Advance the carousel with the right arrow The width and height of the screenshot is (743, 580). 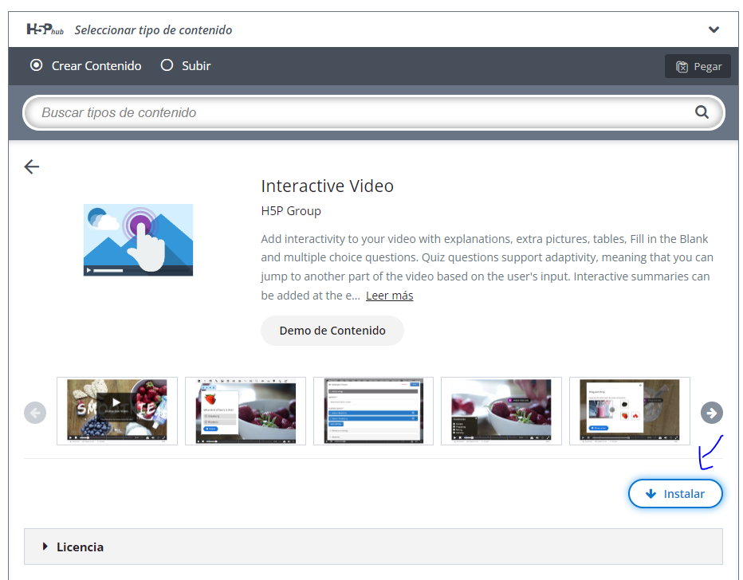click(x=711, y=413)
